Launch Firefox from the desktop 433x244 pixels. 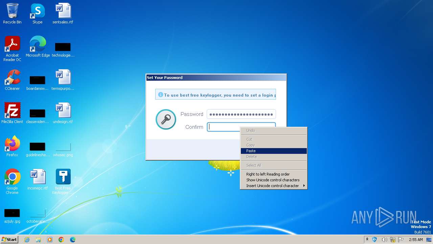(12, 146)
